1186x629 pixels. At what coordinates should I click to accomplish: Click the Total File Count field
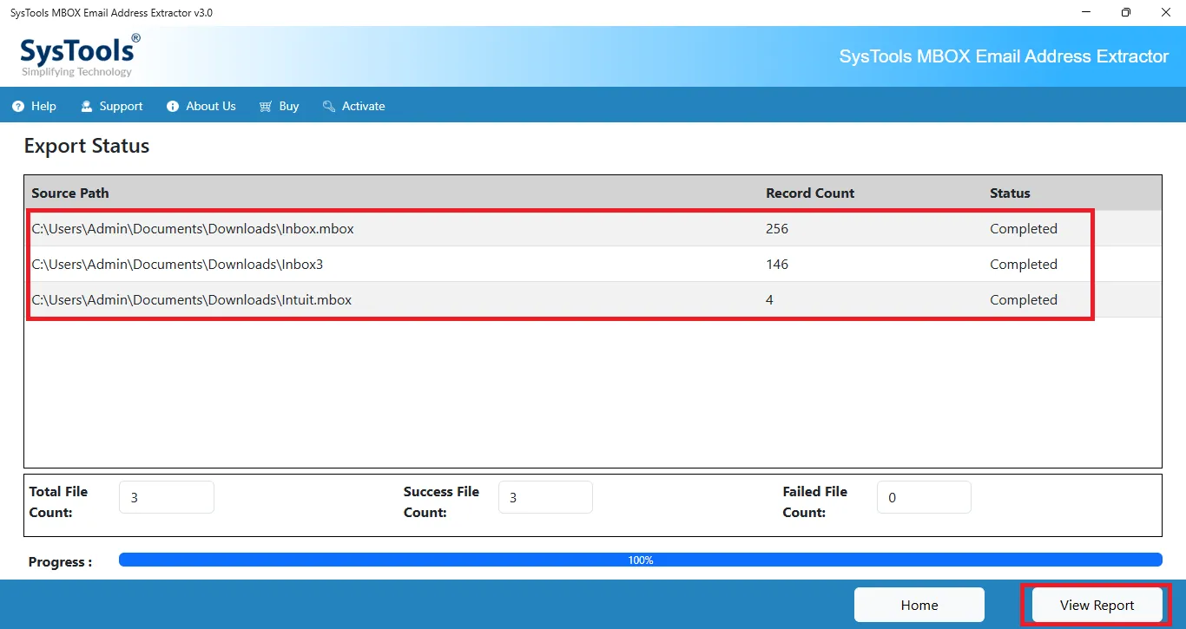click(167, 497)
